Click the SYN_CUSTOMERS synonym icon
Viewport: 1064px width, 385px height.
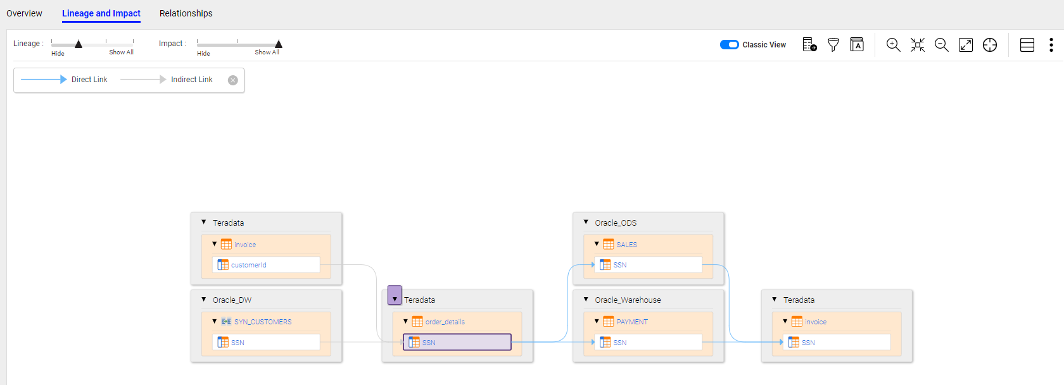[x=226, y=321]
